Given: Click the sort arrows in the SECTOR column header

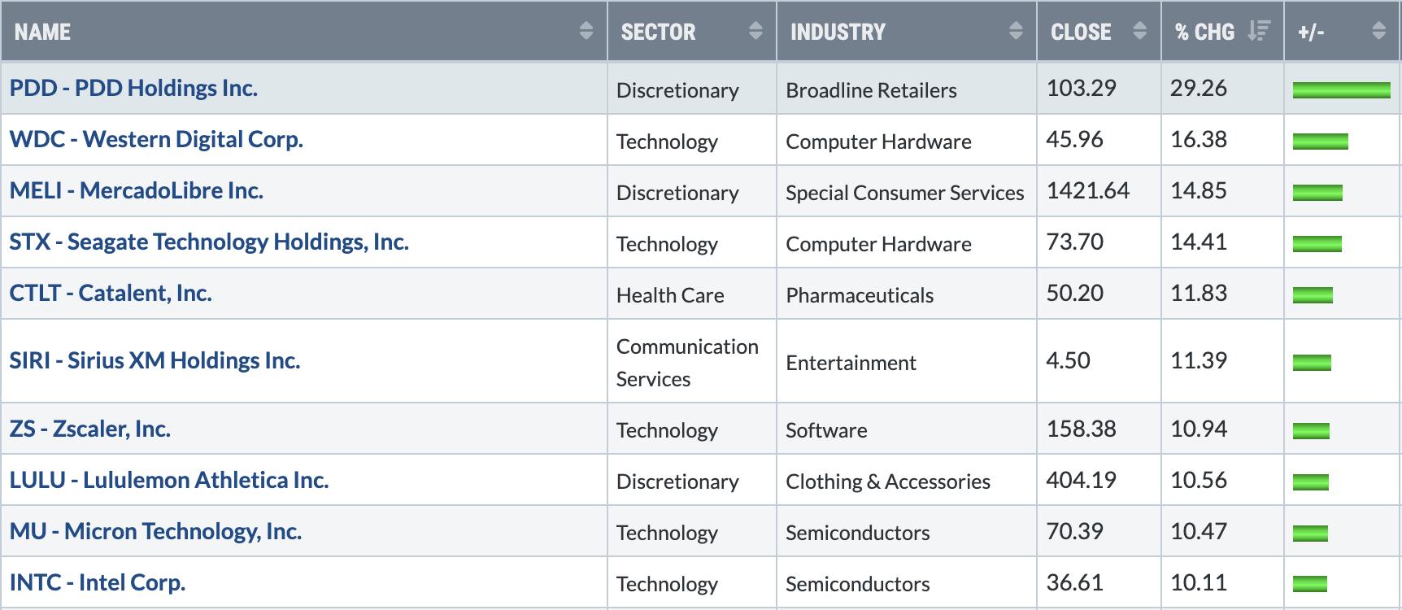Looking at the screenshot, I should point(755,32).
